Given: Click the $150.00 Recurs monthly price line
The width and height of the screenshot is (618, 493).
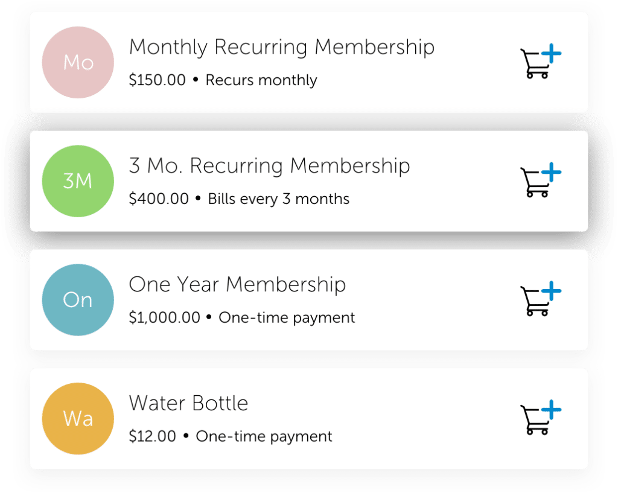Looking at the screenshot, I should 223,80.
